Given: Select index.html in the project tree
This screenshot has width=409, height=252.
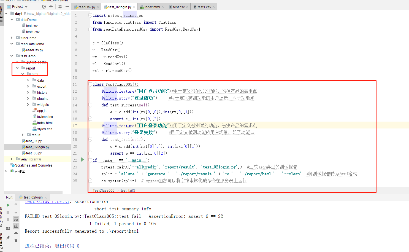Looking at the screenshot, I should tap(45, 123).
